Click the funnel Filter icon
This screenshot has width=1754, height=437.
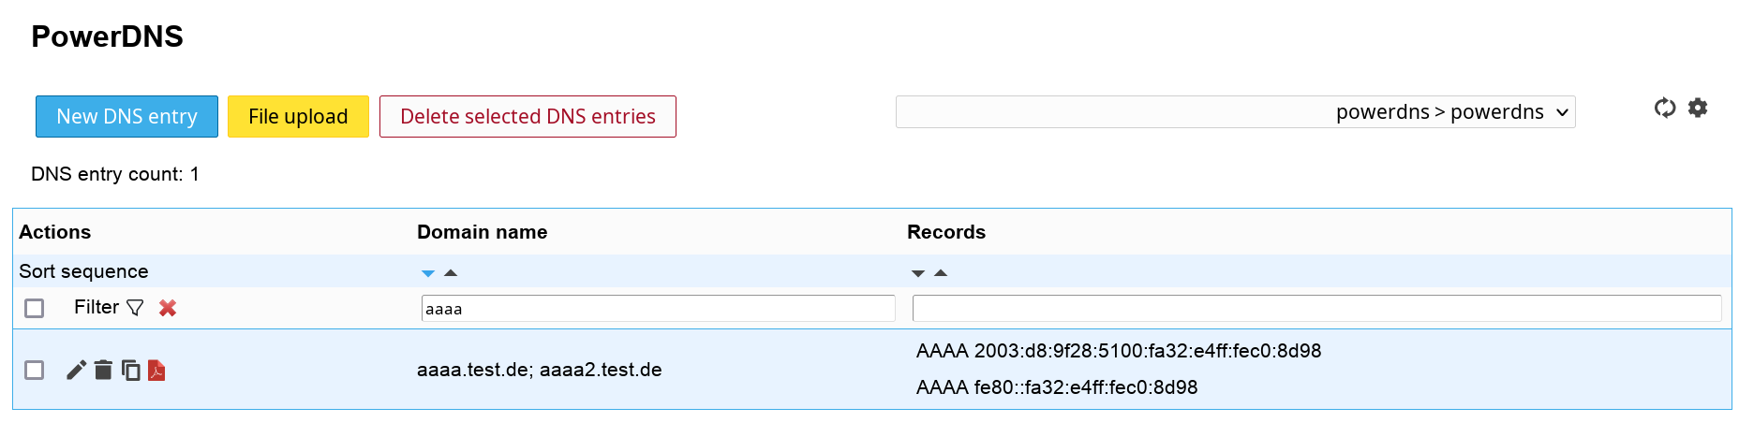click(x=135, y=308)
